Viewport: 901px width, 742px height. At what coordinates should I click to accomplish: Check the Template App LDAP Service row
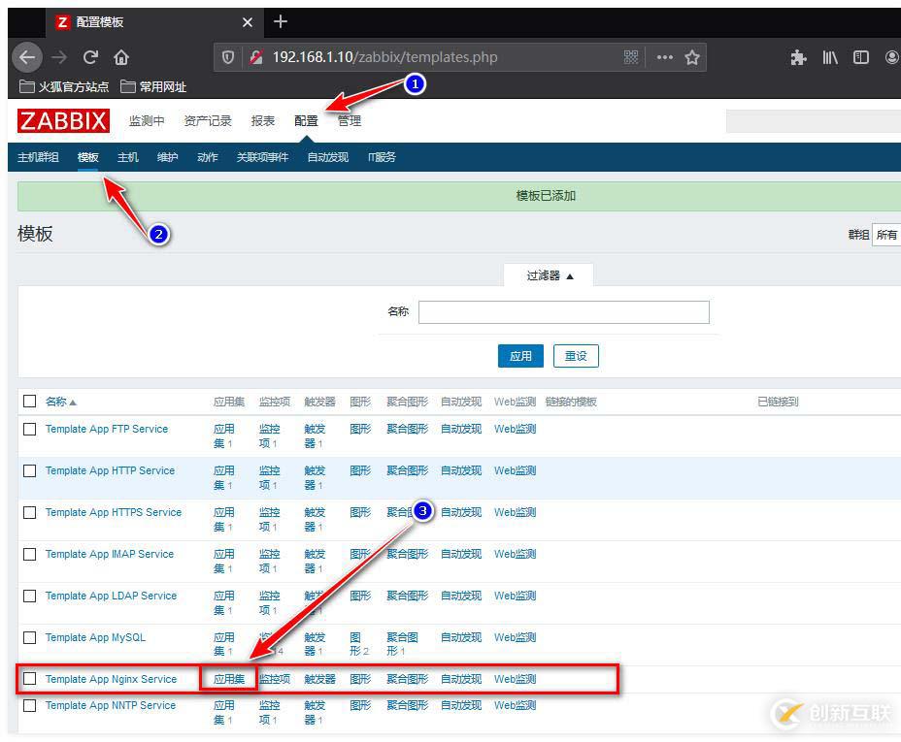[29, 596]
